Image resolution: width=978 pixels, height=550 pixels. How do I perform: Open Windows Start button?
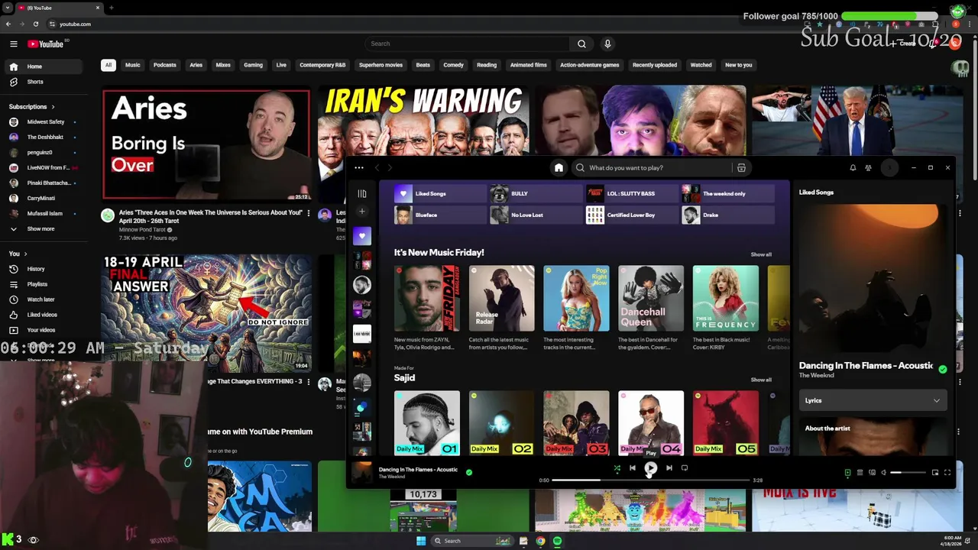[421, 541]
